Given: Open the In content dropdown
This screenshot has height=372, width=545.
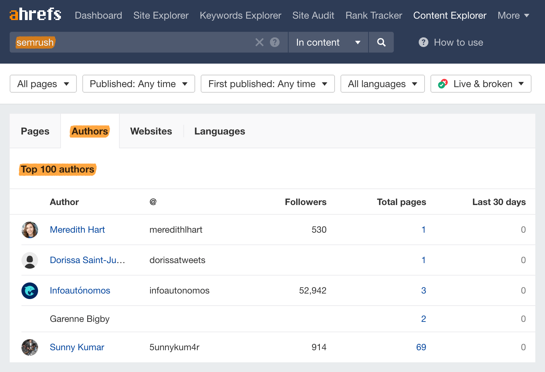Looking at the screenshot, I should 328,42.
